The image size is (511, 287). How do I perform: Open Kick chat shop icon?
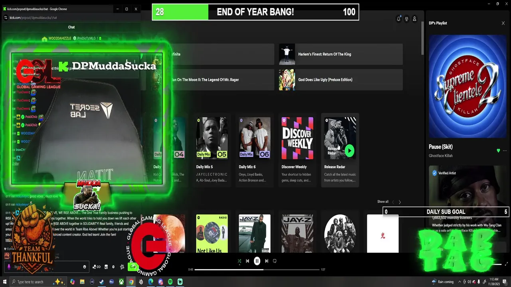click(x=106, y=267)
